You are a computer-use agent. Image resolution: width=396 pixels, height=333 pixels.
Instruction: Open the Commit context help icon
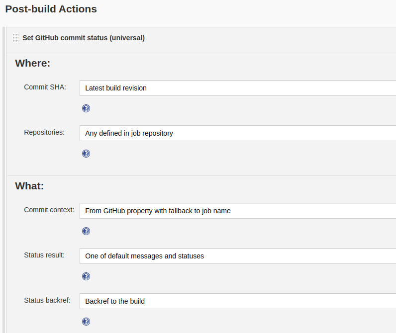tap(86, 231)
